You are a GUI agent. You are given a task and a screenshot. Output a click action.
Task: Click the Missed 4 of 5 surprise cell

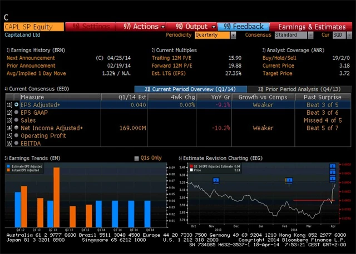[x=323, y=120]
